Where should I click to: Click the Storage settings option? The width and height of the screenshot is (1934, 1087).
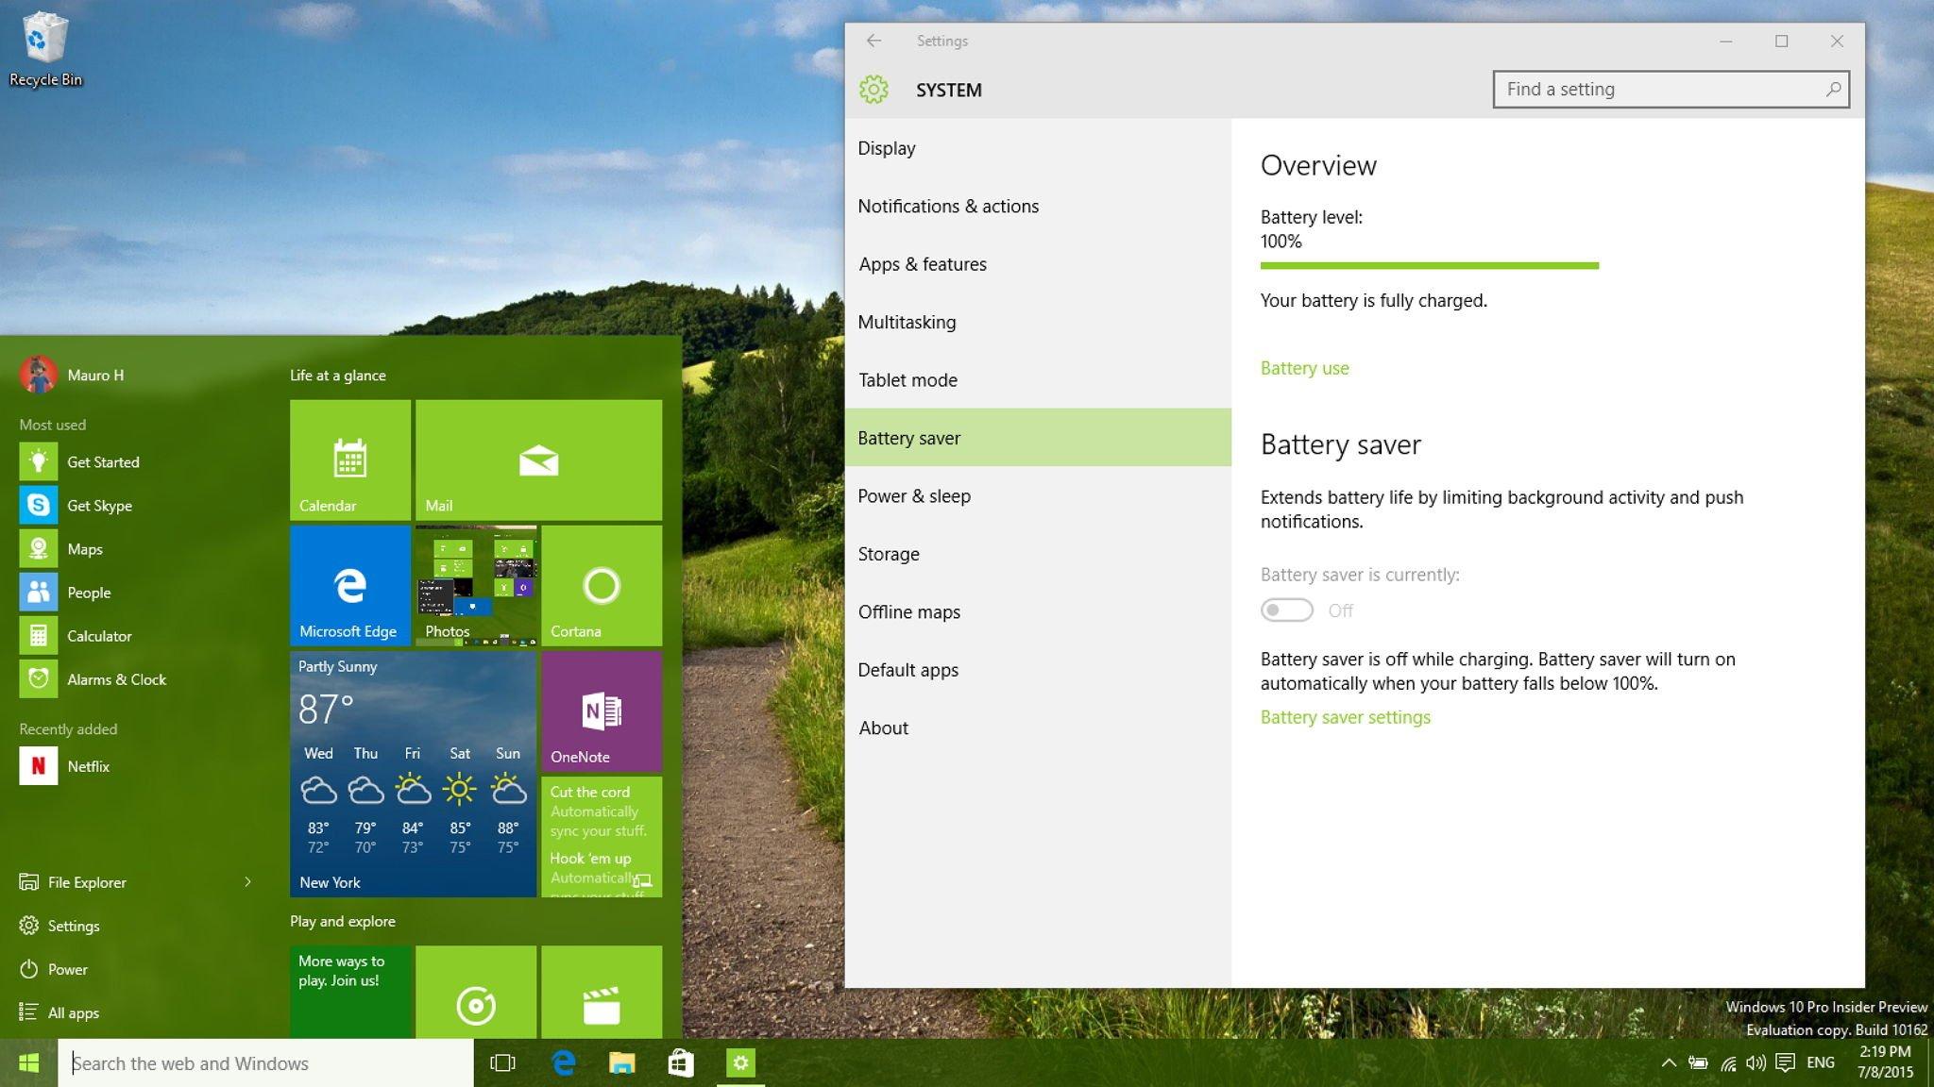click(x=889, y=554)
